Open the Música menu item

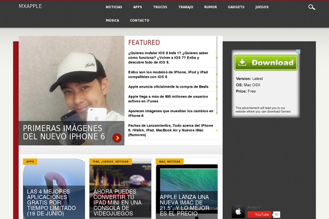(112, 20)
